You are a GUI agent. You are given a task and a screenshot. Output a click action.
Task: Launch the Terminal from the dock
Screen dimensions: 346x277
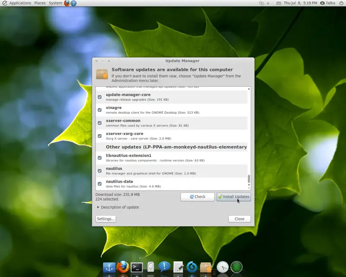coord(137,267)
